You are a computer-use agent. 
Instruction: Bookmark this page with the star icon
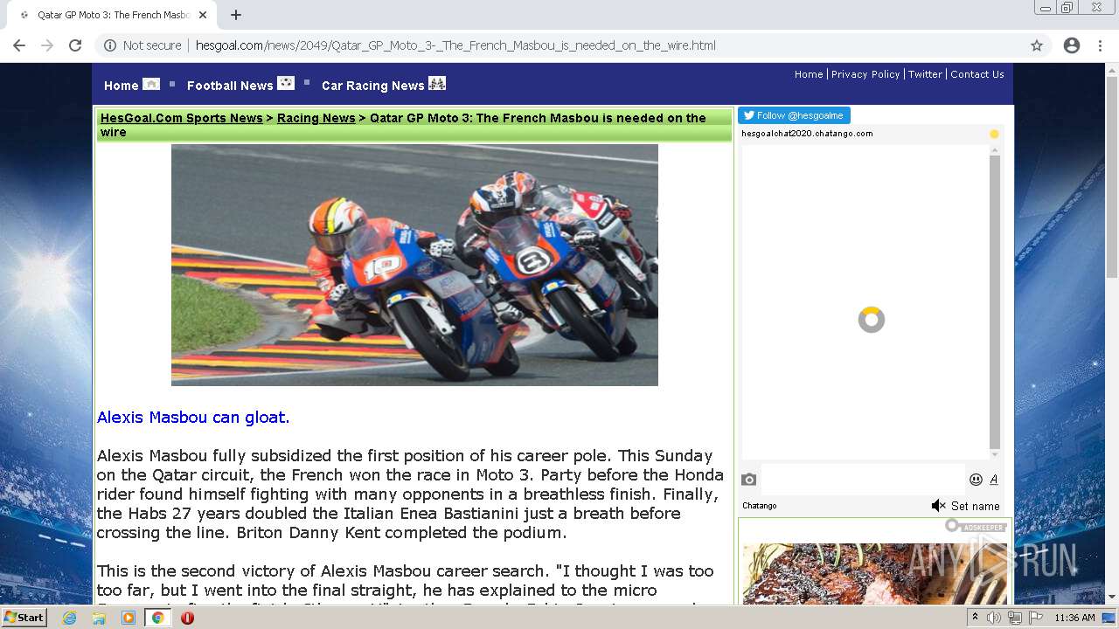tap(1037, 45)
